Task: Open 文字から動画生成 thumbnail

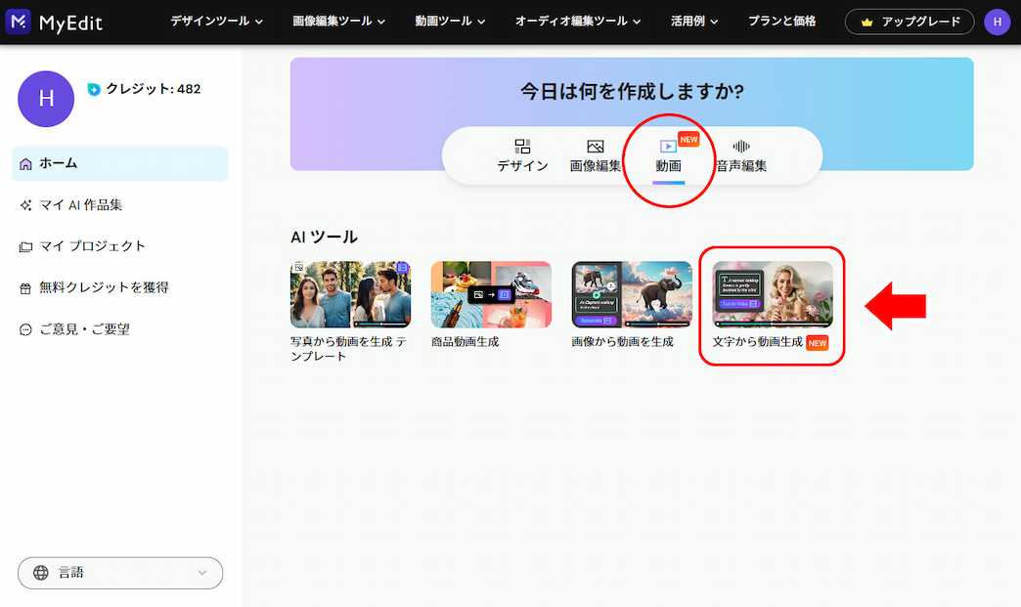Action: [x=773, y=294]
